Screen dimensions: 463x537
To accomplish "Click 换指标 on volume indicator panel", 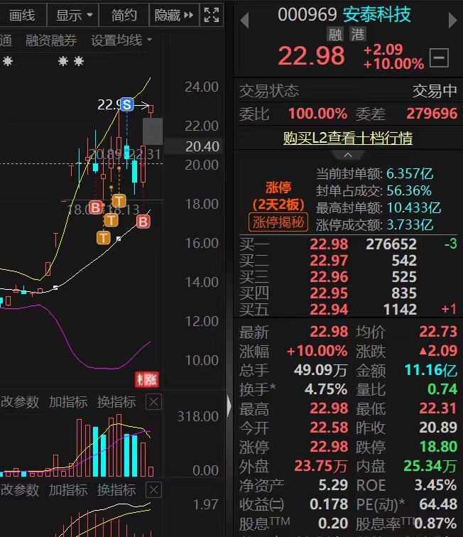I will pyautogui.click(x=116, y=402).
